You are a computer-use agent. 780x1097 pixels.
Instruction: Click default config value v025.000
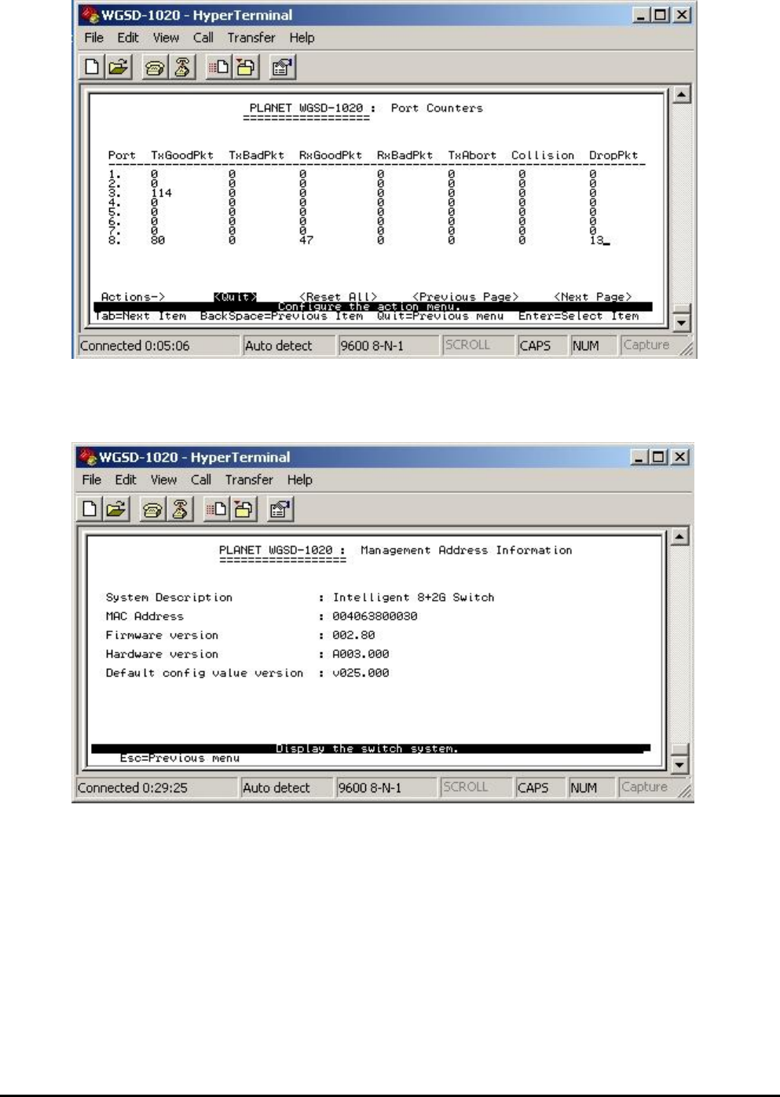(x=361, y=673)
